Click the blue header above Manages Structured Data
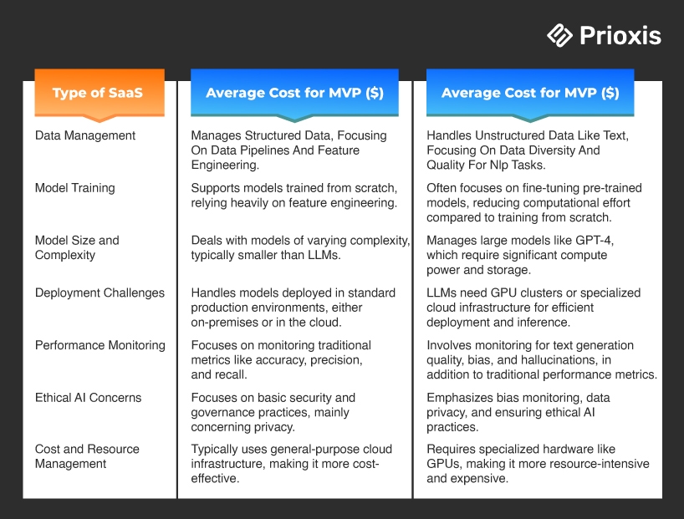Screen dimensions: 684x519 [x=294, y=93]
